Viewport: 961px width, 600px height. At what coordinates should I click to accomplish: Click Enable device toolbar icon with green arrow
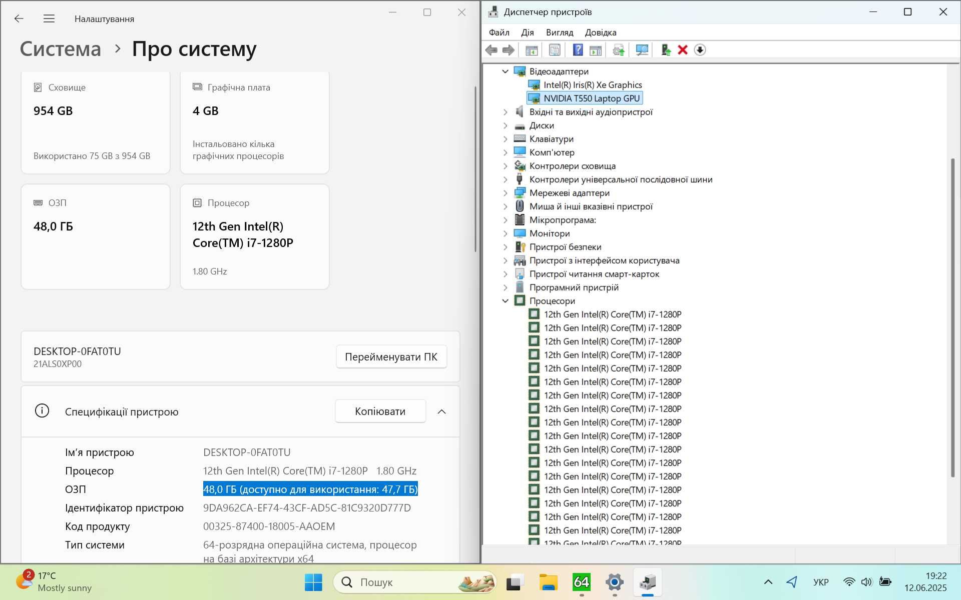click(x=666, y=50)
